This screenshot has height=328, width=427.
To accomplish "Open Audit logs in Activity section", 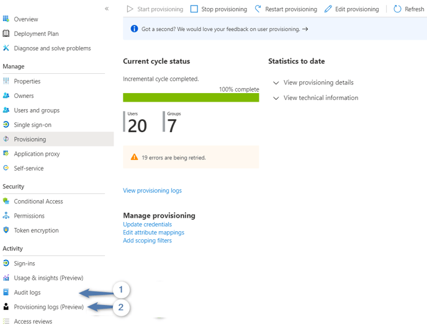I will click(27, 293).
